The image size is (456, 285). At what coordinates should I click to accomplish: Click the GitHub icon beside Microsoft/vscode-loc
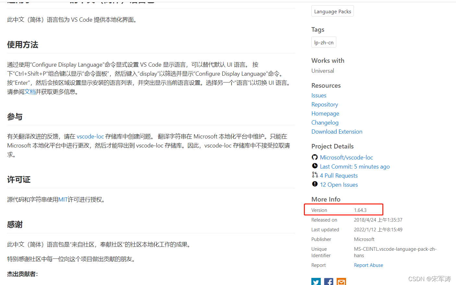(x=315, y=157)
